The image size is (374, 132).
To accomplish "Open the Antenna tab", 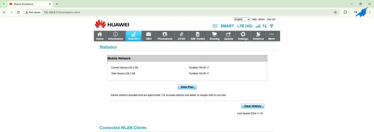I will 258,36.
